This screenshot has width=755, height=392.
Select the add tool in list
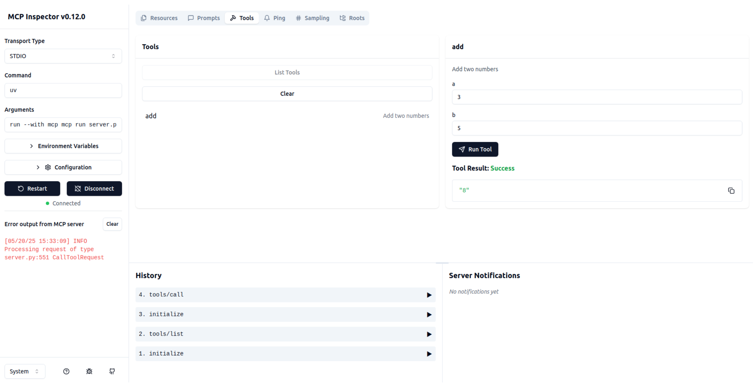[287, 116]
